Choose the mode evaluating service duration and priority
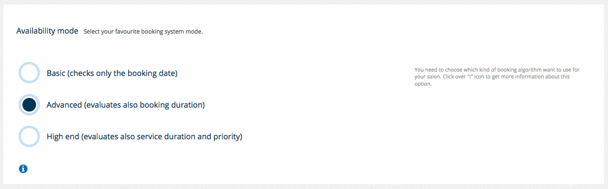Image resolution: width=608 pixels, height=189 pixels. point(29,136)
